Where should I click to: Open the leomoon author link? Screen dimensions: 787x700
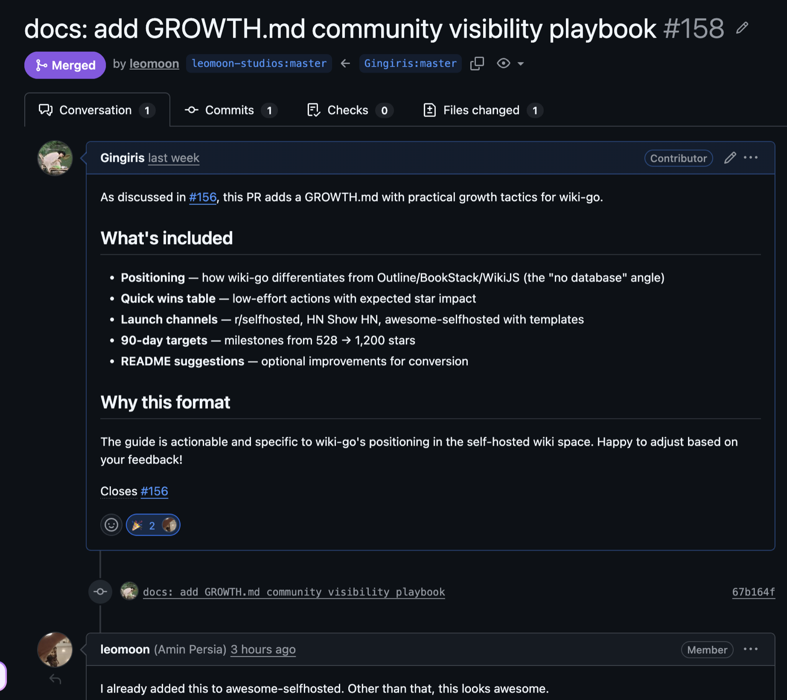[x=154, y=64]
